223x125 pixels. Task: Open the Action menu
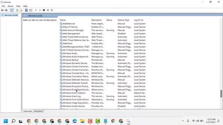click(10, 6)
